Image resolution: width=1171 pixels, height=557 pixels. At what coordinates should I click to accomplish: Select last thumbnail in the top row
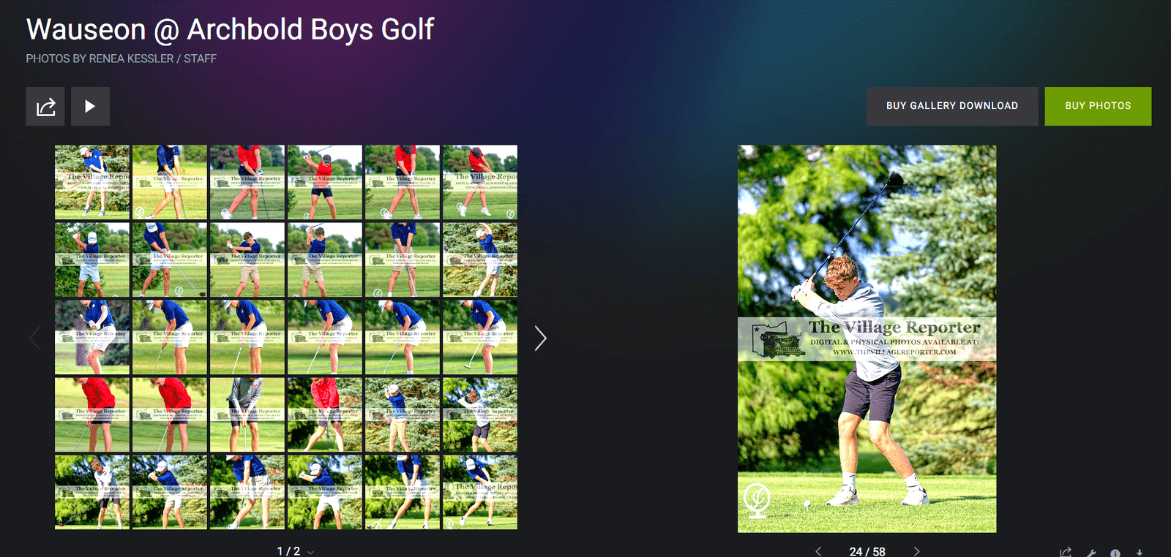click(480, 182)
